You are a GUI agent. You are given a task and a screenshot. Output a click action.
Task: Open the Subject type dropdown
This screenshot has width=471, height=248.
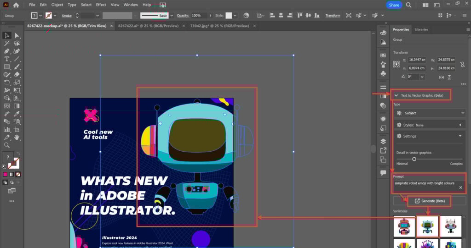(x=430, y=113)
